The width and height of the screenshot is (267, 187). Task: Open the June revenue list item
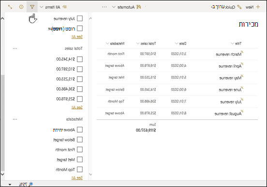click(230, 90)
